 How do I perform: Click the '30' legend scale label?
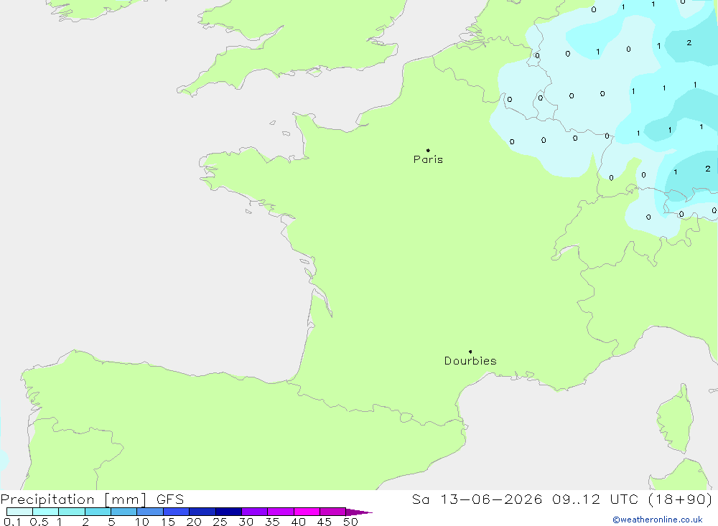click(x=246, y=522)
